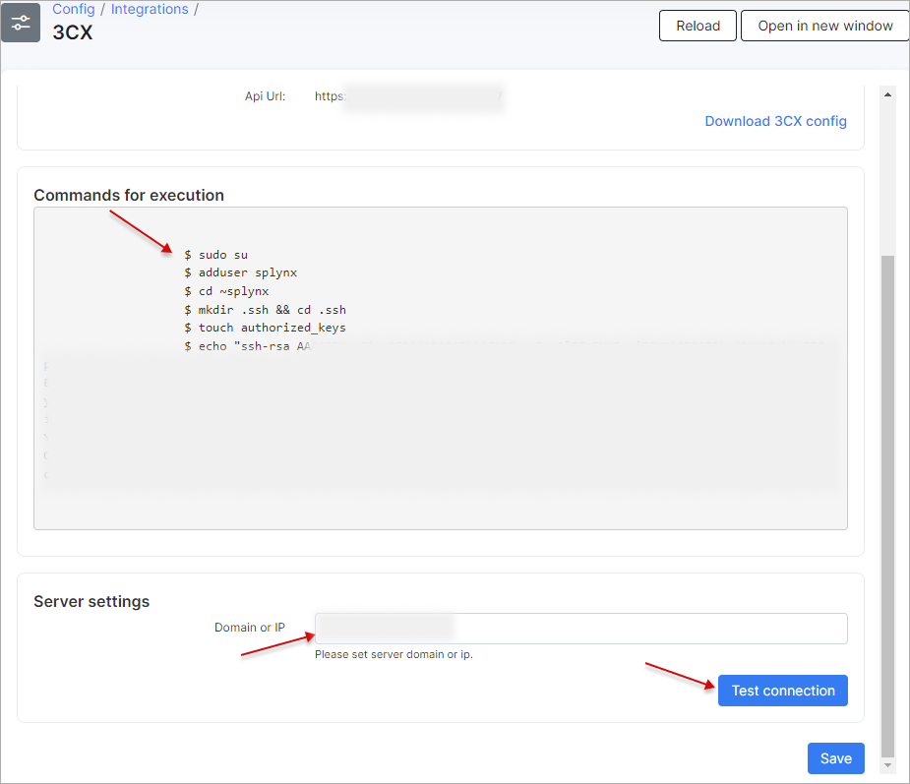Test the server connection
910x784 pixels.
pos(782,691)
